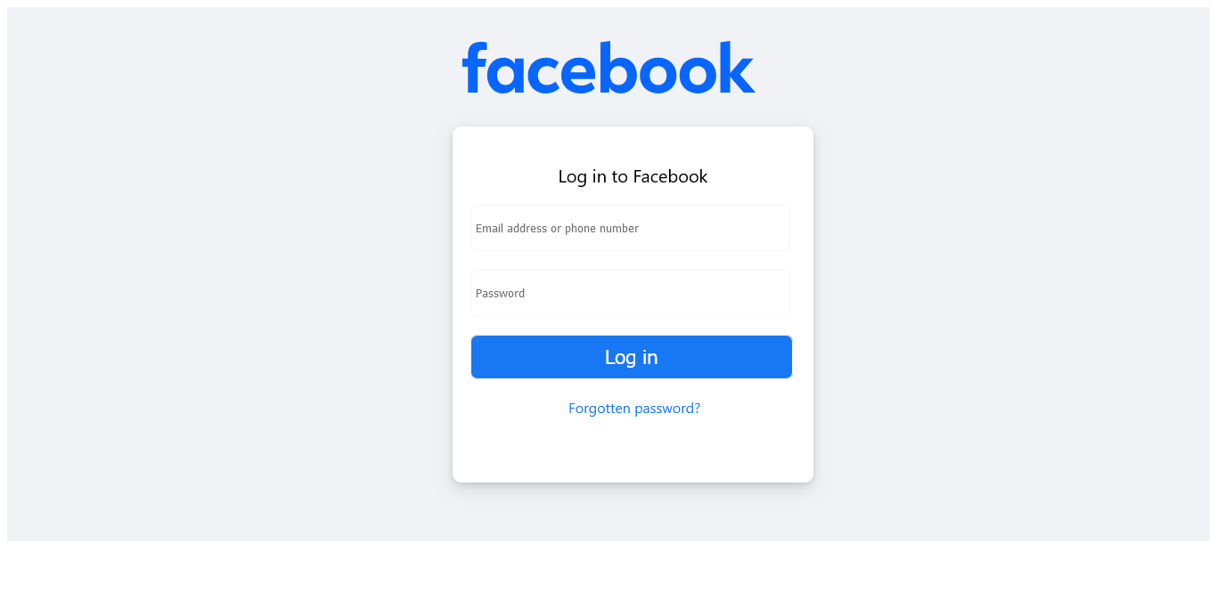
Task: Open the Forgotten password? link
Action: click(x=634, y=408)
